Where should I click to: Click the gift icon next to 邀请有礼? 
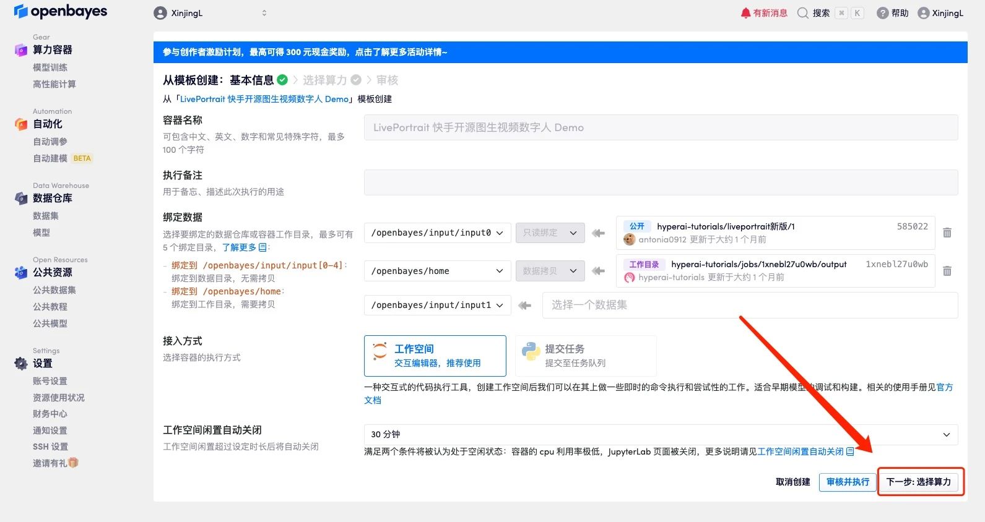pyautogui.click(x=73, y=463)
